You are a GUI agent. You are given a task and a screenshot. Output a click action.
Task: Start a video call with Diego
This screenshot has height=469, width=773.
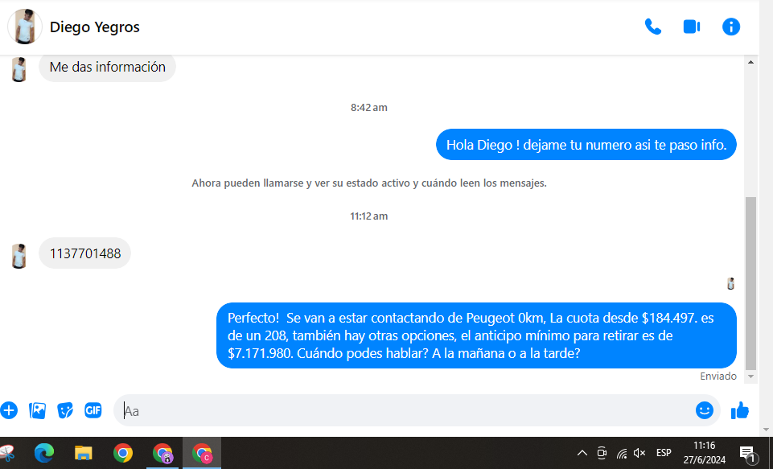(692, 27)
